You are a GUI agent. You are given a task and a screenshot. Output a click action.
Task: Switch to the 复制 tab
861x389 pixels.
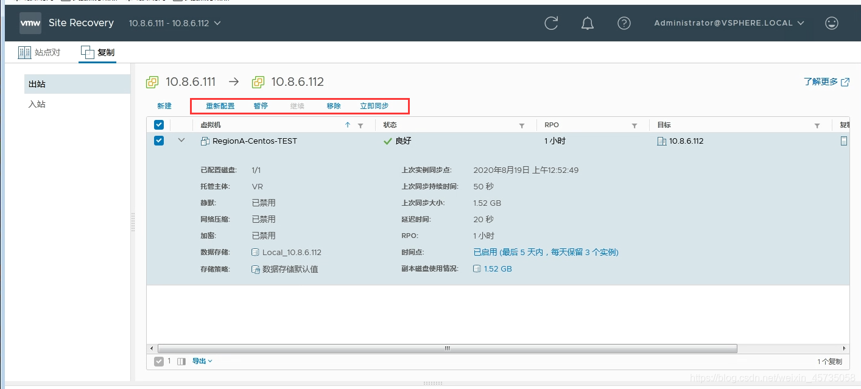pyautogui.click(x=97, y=52)
